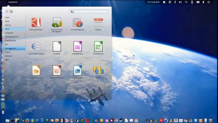Viewport: 218px width, 123px height.
Task: Open the mail envelope indicator
Action: (x=198, y=2)
